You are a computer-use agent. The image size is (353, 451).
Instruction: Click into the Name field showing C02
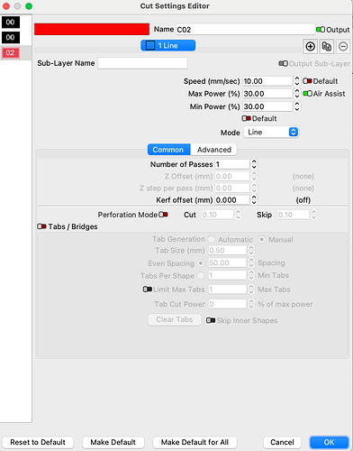click(245, 30)
